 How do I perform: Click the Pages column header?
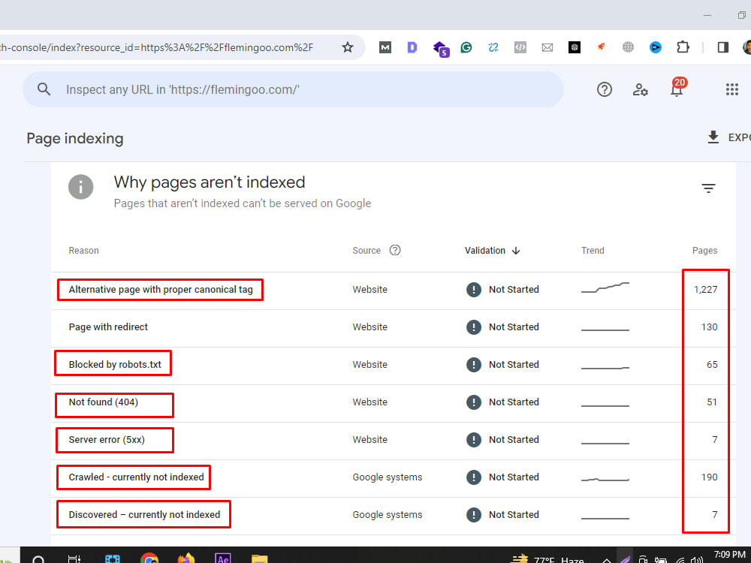(x=704, y=251)
